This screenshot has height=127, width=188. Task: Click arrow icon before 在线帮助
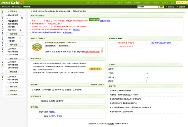point(177,7)
